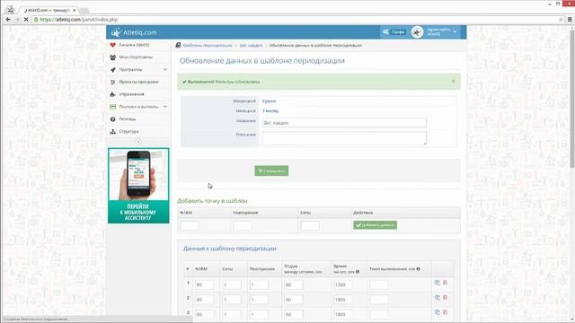Expand the Платежи и выплаты submenu chevron

(165, 107)
